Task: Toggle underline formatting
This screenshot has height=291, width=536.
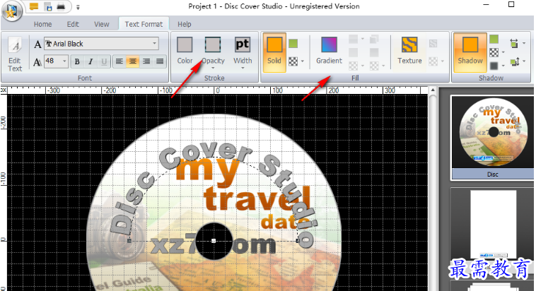Action: pos(104,61)
